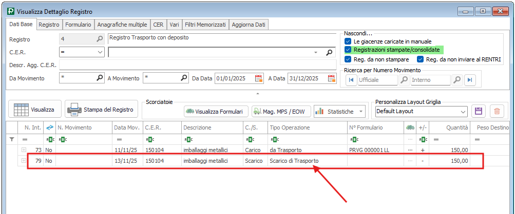Click the Visualizza Formulari shortcut button
The image size is (515, 214).
pyautogui.click(x=217, y=111)
